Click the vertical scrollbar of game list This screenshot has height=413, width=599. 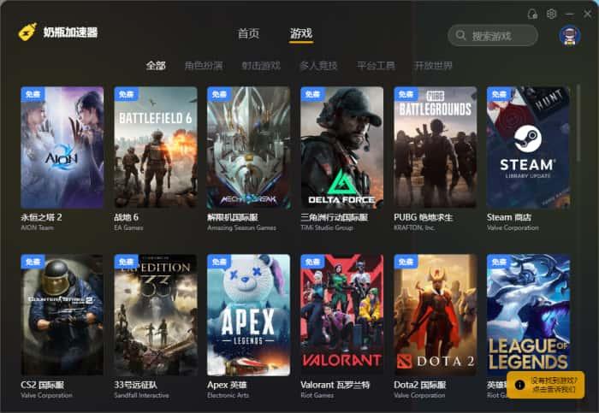coord(578,123)
